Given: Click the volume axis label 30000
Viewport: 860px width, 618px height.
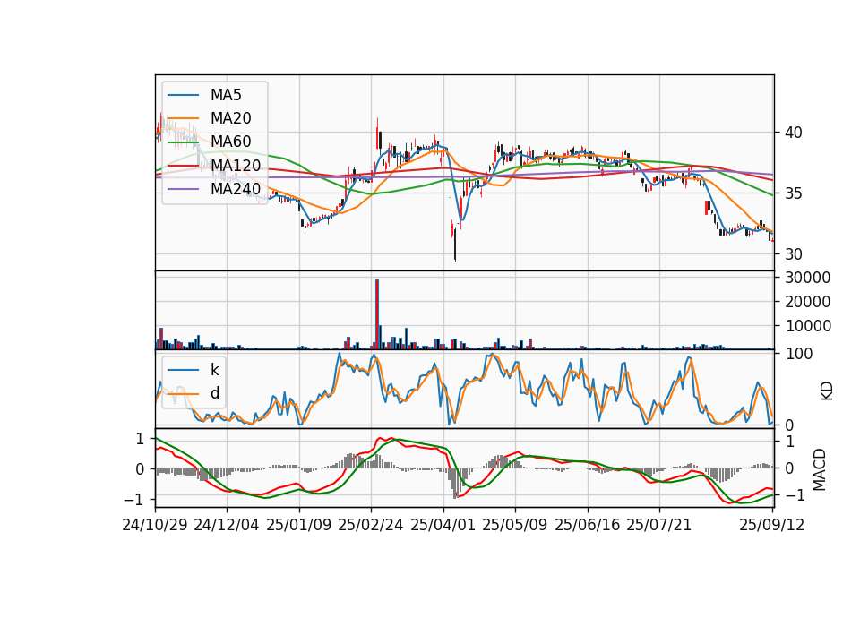Looking at the screenshot, I should (x=808, y=278).
